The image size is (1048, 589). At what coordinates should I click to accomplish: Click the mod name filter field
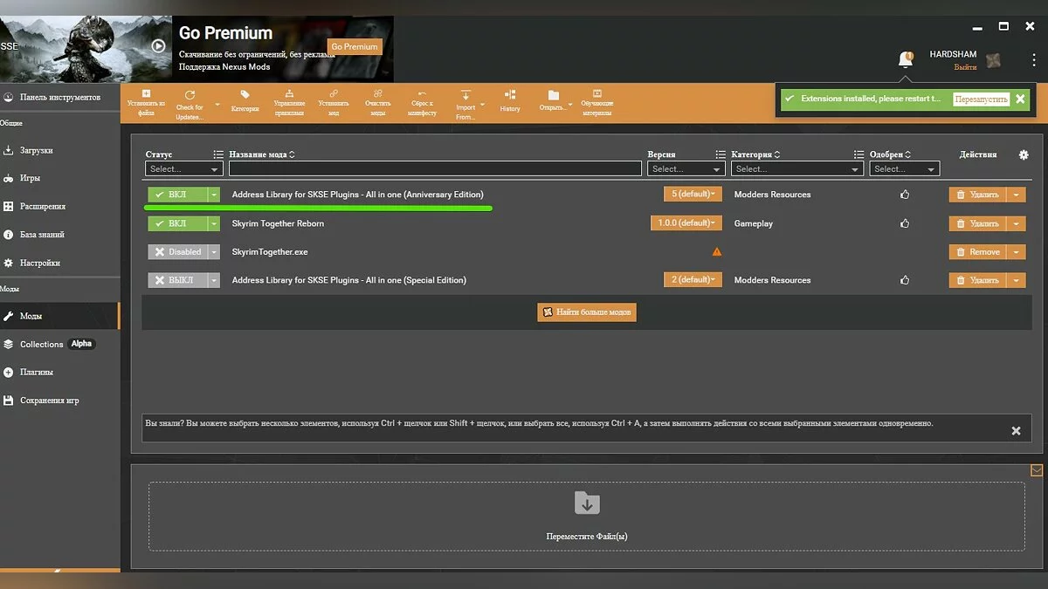pos(435,169)
